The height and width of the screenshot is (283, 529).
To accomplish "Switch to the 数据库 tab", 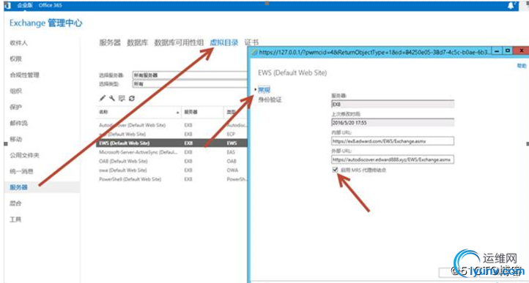I will pyautogui.click(x=137, y=43).
